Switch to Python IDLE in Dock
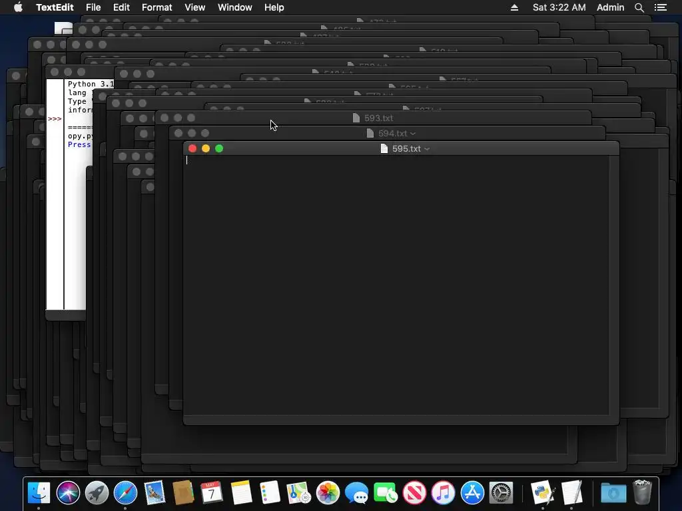The image size is (682, 511). click(542, 493)
